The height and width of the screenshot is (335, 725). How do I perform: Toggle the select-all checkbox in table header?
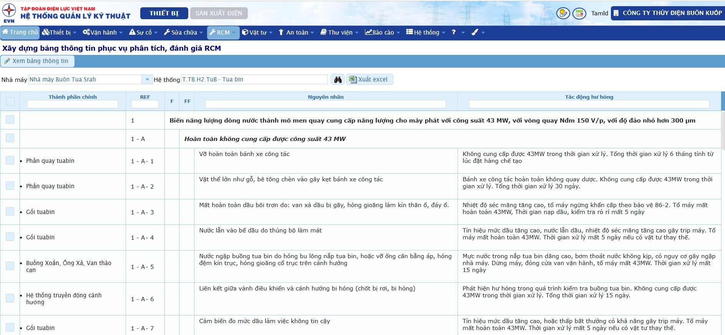(10, 101)
